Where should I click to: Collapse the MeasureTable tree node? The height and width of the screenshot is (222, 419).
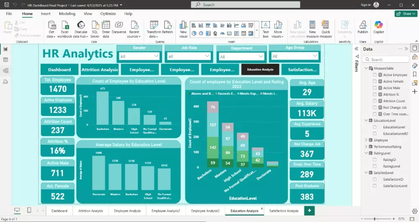tap(366, 68)
